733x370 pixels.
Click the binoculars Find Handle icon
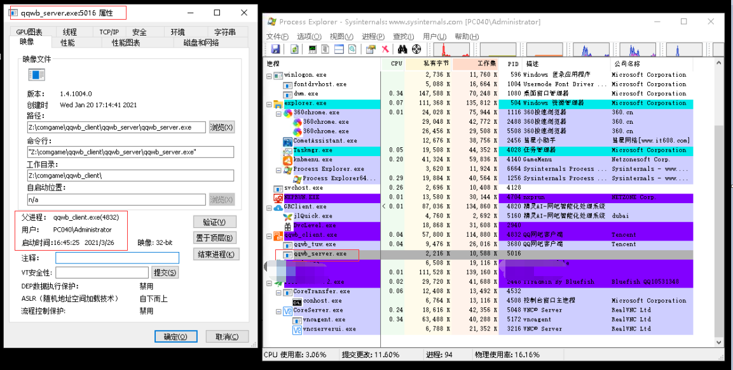click(x=402, y=49)
